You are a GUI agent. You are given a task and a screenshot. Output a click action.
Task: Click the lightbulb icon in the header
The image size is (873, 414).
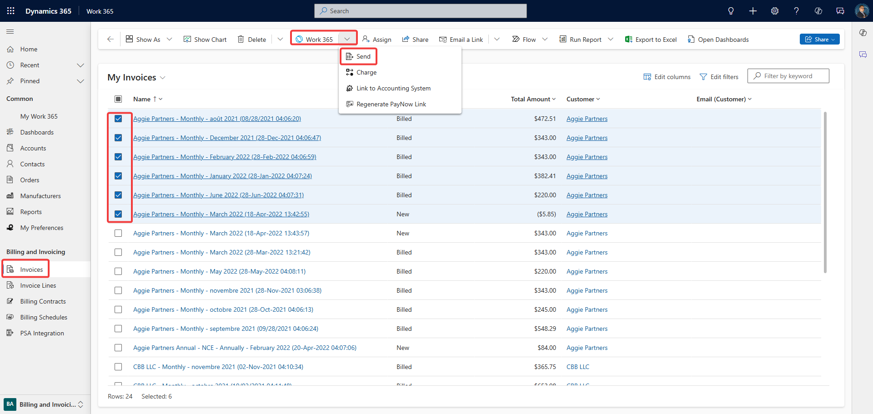tap(731, 11)
